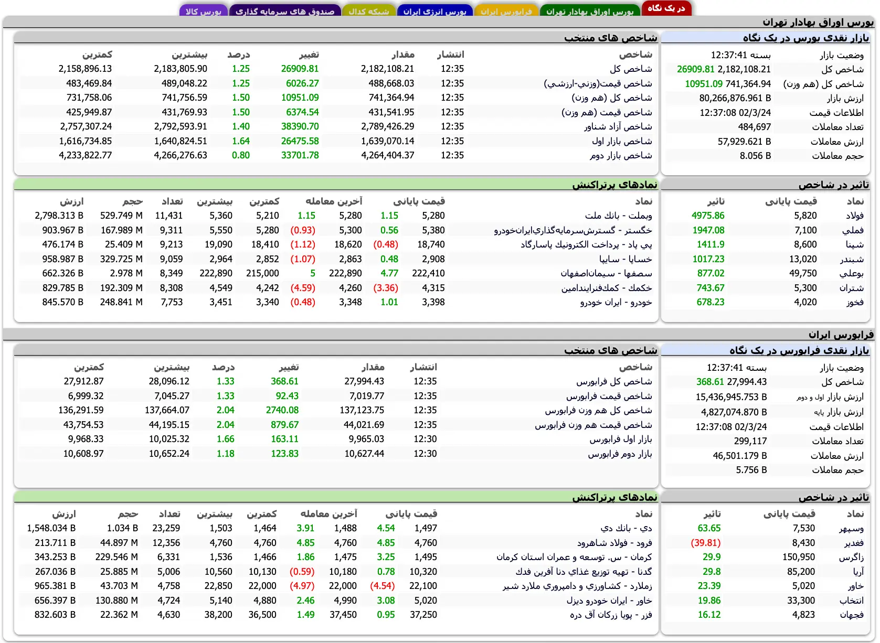This screenshot has width=880, height=643.
Task: Open symbol فزر - پویا زرکان آق دره
Action: [x=611, y=615]
